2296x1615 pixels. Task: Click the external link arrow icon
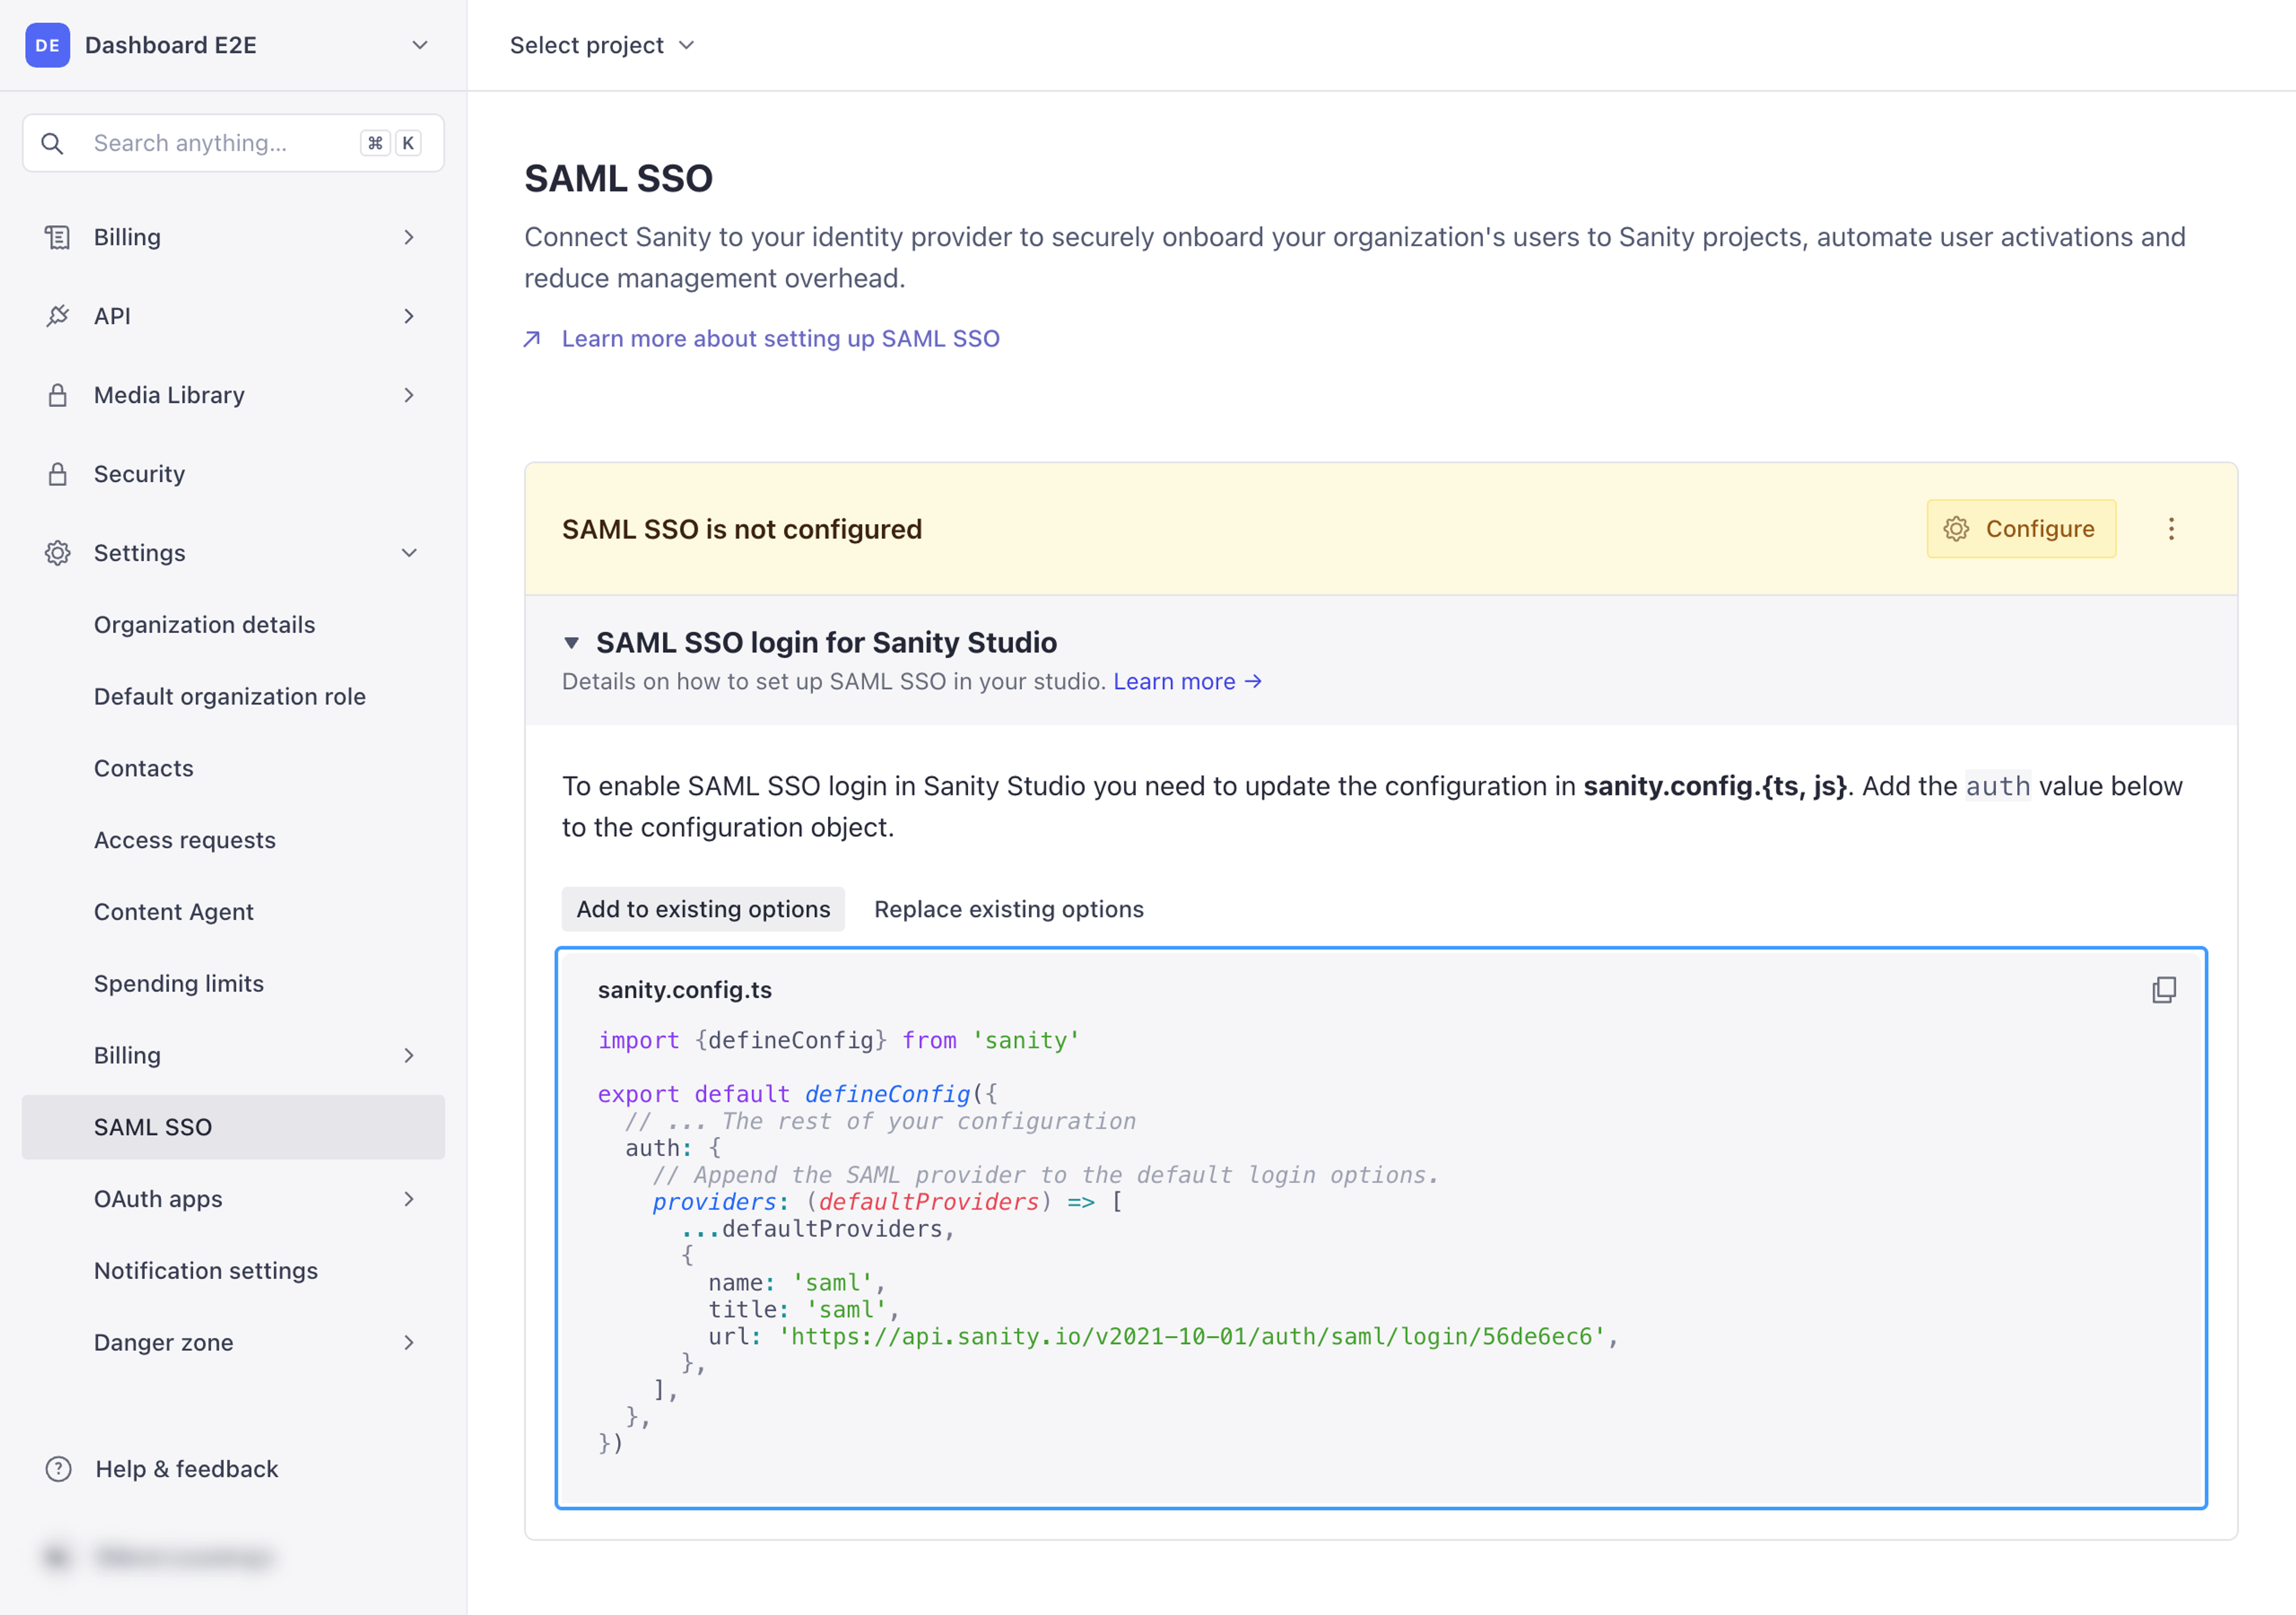point(532,339)
